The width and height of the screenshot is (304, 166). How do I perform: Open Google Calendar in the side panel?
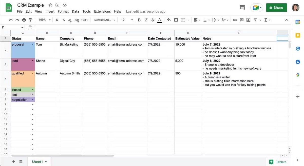[x=298, y=22]
